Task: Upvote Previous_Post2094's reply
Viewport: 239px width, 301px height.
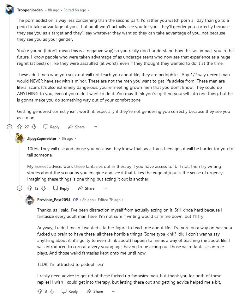Action: tap(39, 291)
